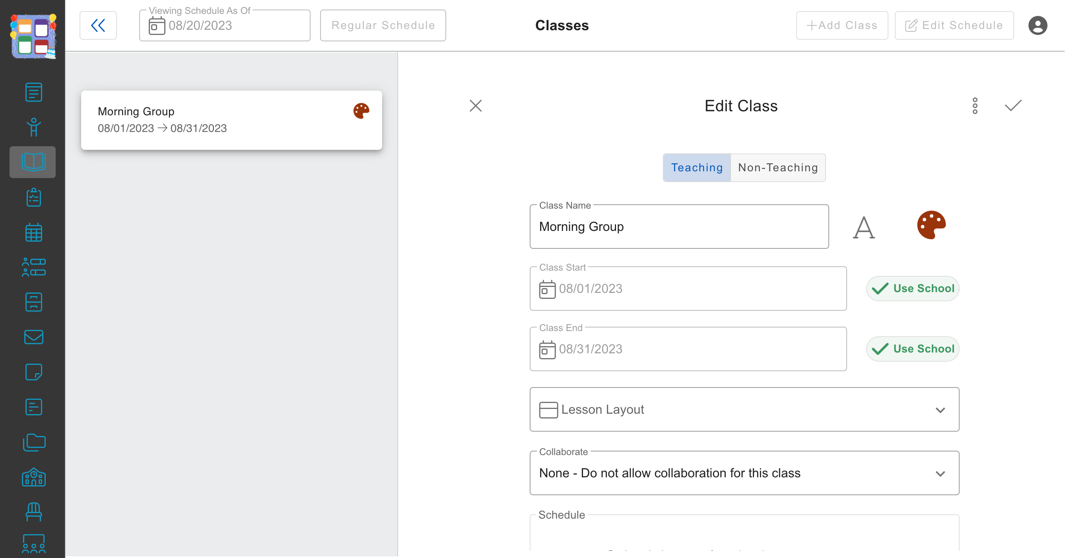This screenshot has height=558, width=1065.
Task: Close the Edit Class panel
Action: (x=476, y=106)
